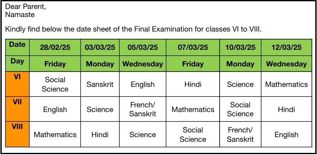Select the orange class VII row header

(x=18, y=109)
